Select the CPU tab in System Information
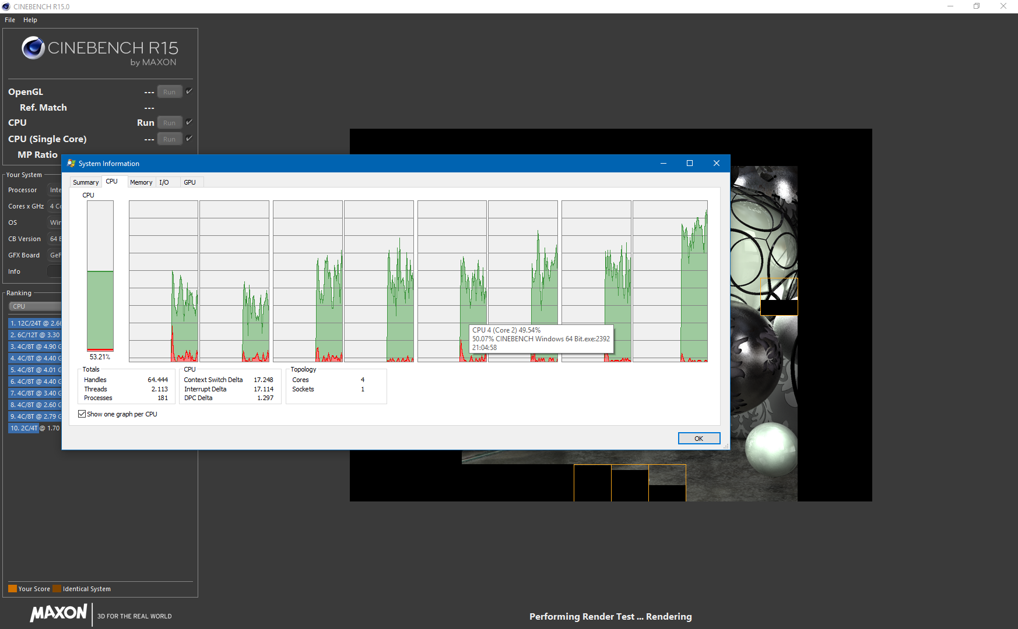The width and height of the screenshot is (1018, 629). pos(112,181)
